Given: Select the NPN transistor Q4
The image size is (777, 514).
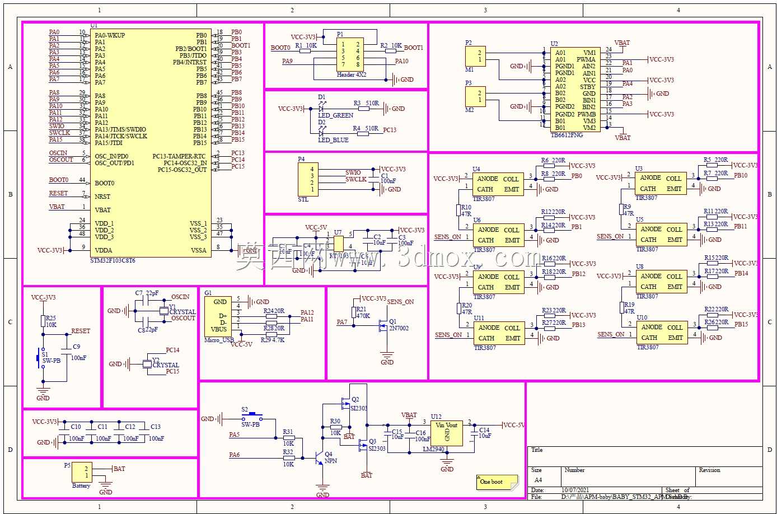Looking at the screenshot, I should 319,458.
